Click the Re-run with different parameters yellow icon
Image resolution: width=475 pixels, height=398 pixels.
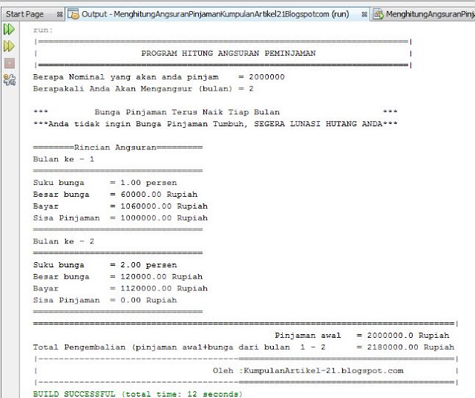(9, 46)
